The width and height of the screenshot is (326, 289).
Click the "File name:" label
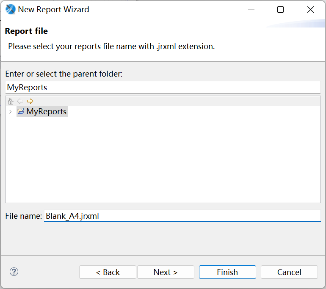tap(23, 216)
